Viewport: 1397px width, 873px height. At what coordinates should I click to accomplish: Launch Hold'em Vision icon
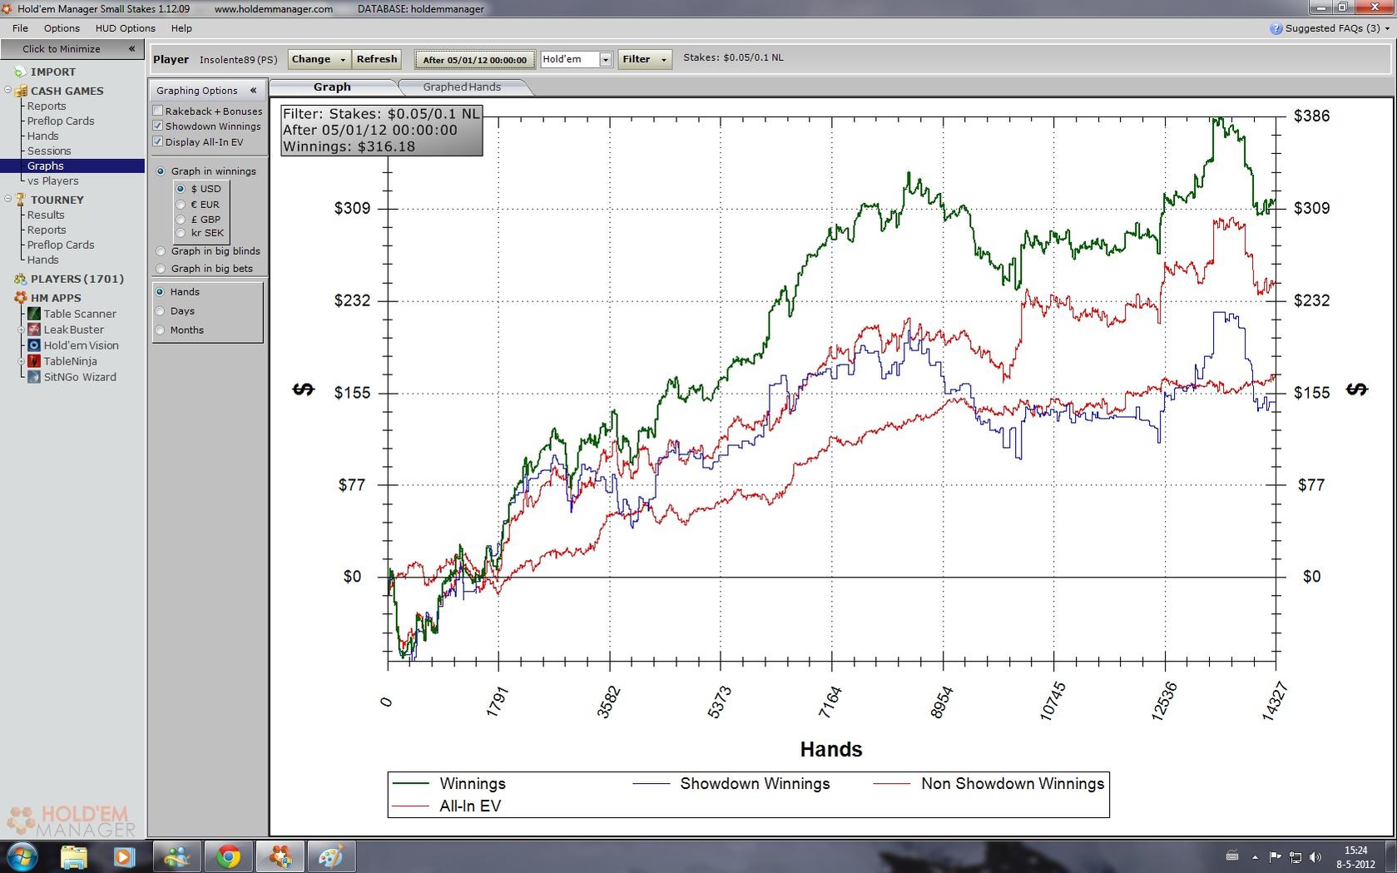point(34,345)
